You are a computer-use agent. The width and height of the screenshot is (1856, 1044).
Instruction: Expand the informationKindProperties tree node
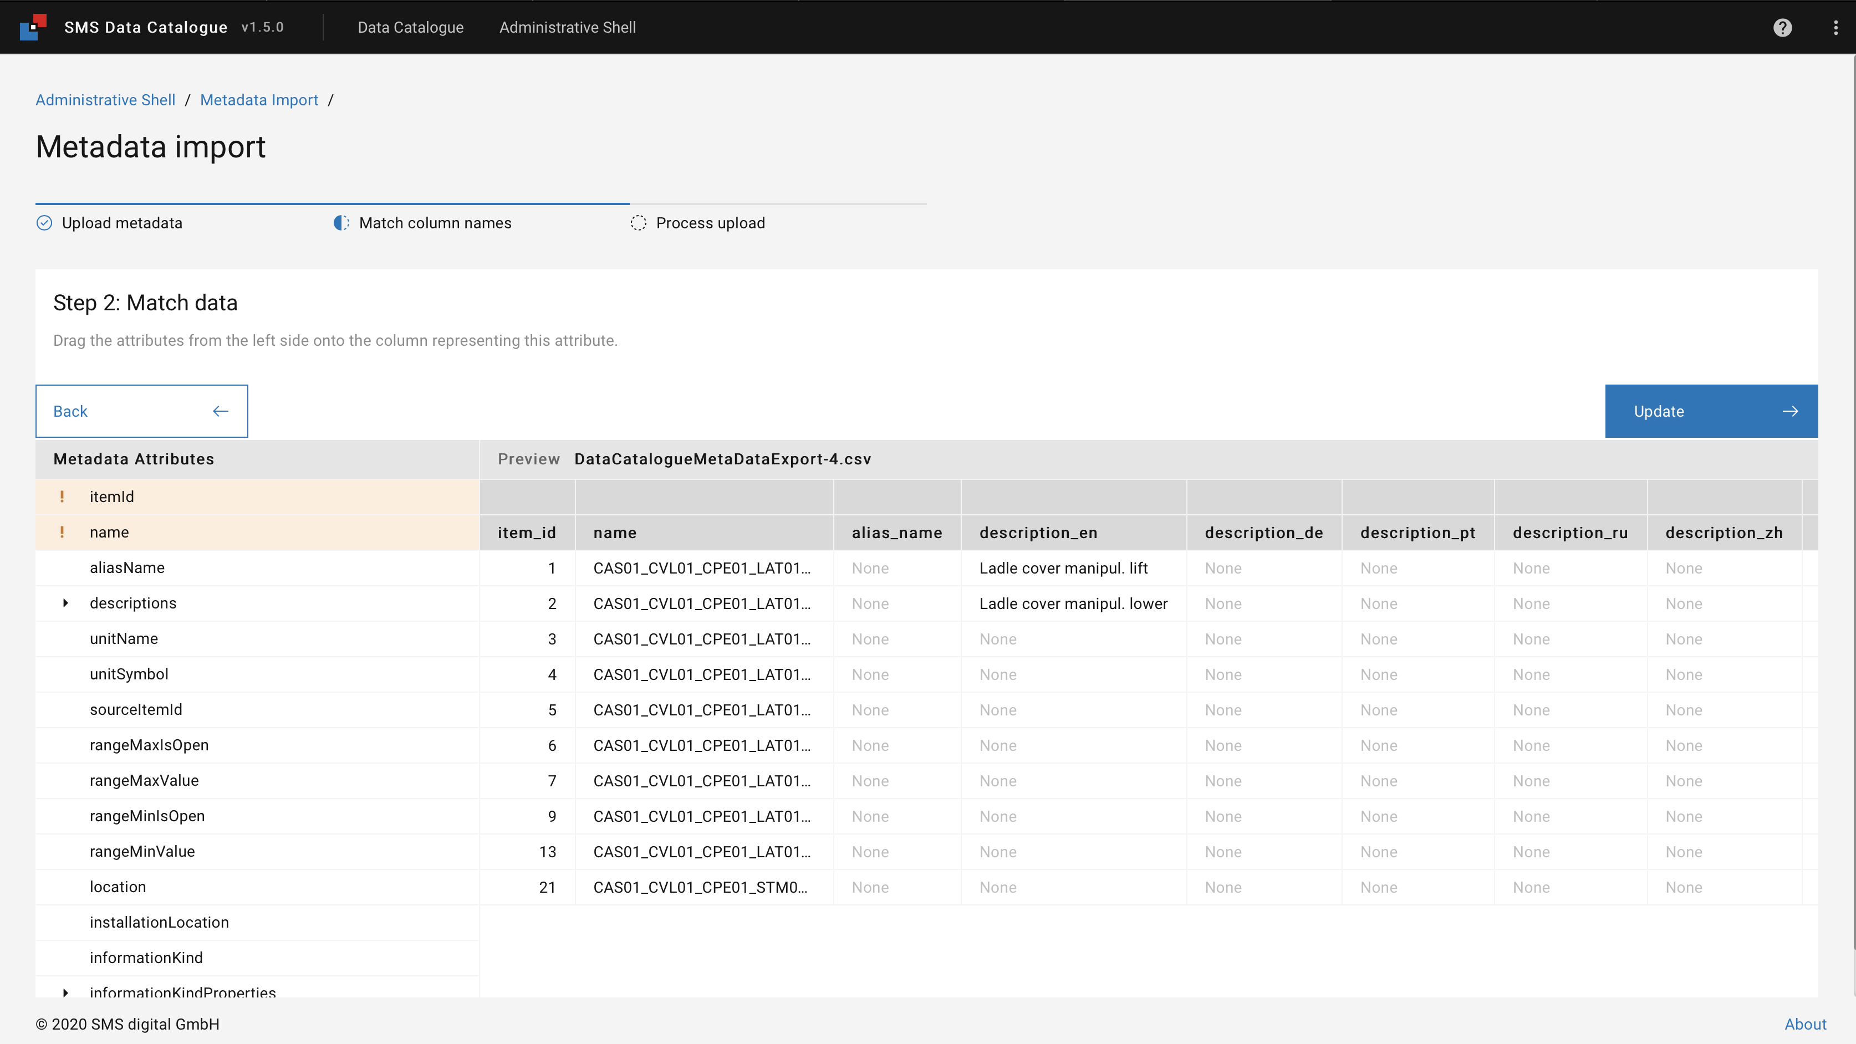[x=65, y=993]
